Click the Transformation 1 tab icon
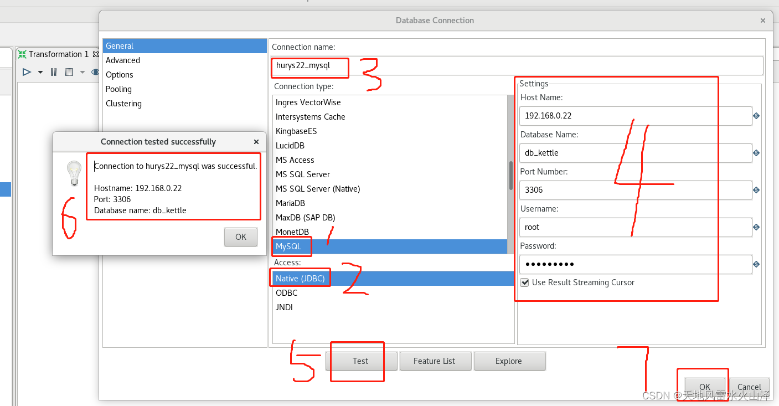Viewport: 779px width, 406px height. 22,54
